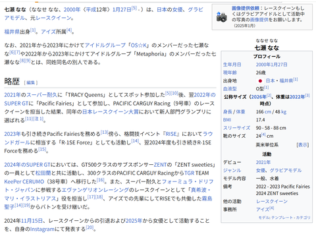Open 生年月日 label link in infobox
The width and height of the screenshot is (316, 238).
(232, 65)
